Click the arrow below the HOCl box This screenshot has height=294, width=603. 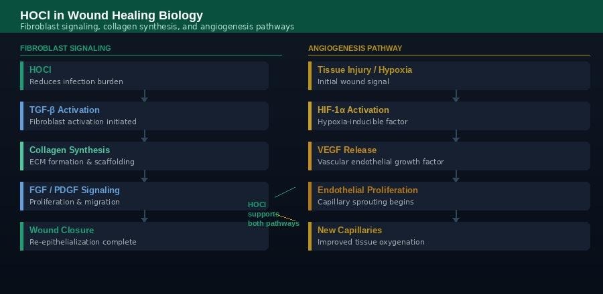pos(144,96)
